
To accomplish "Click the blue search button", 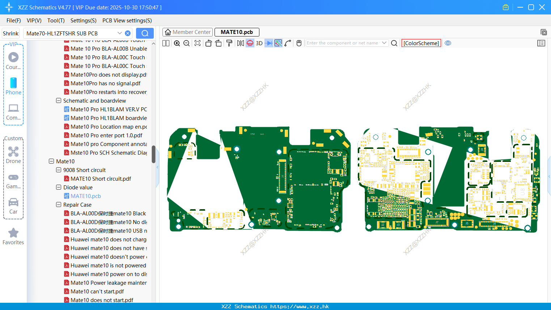I will pyautogui.click(x=145, y=33).
